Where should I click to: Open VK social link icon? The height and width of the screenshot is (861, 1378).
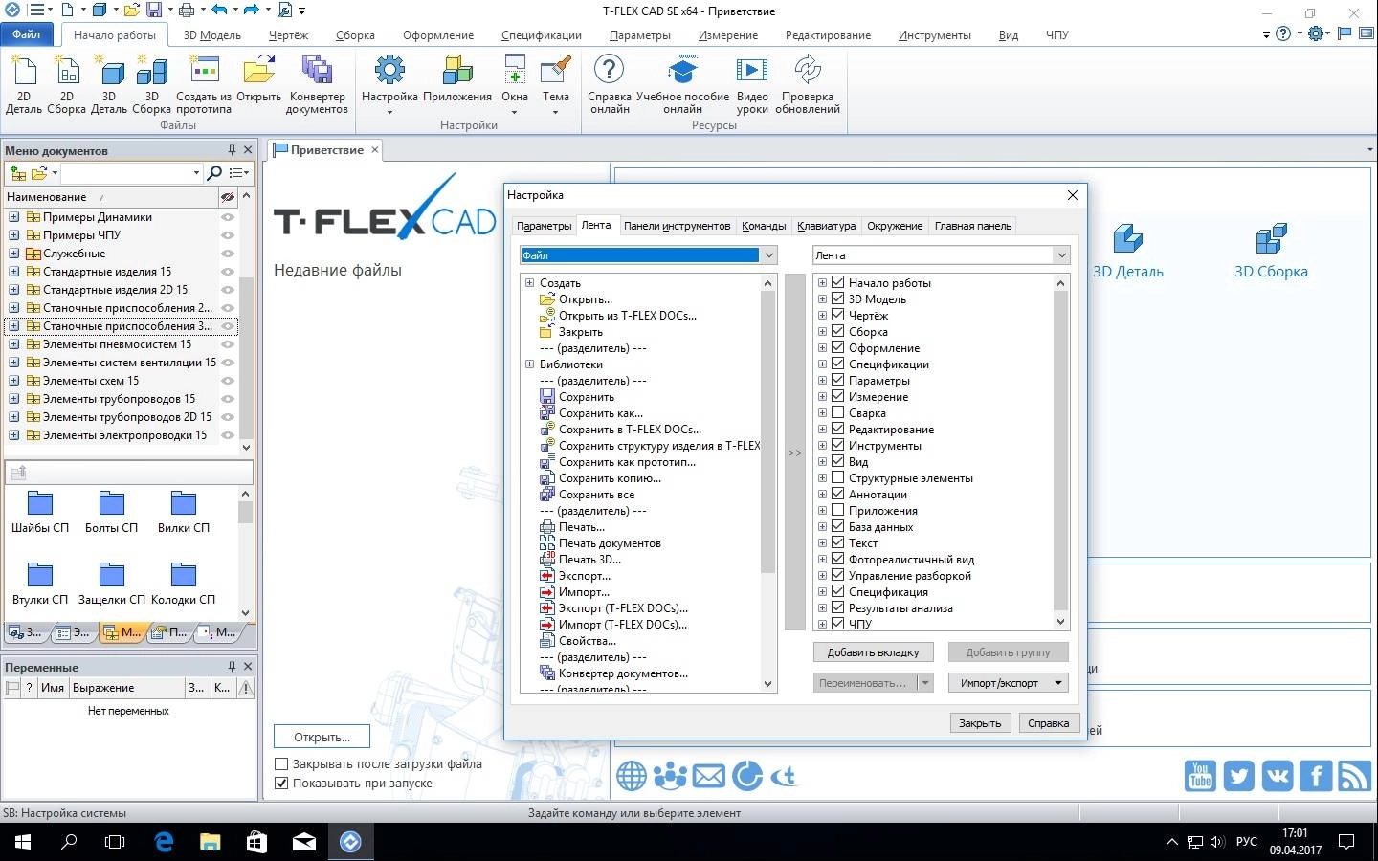(x=1278, y=775)
